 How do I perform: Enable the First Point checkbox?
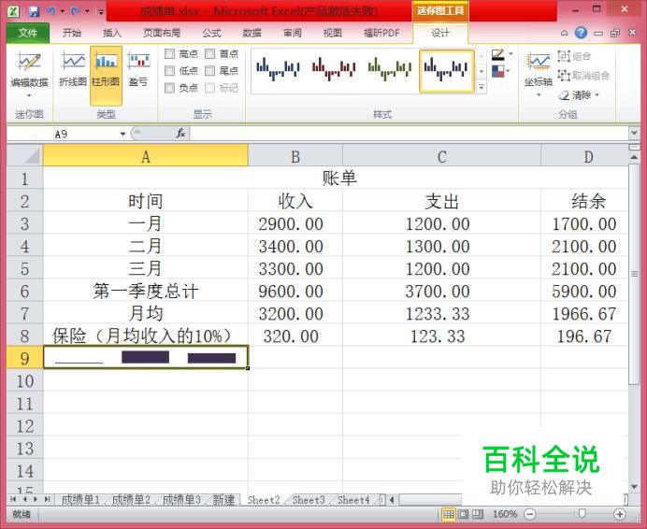click(210, 53)
